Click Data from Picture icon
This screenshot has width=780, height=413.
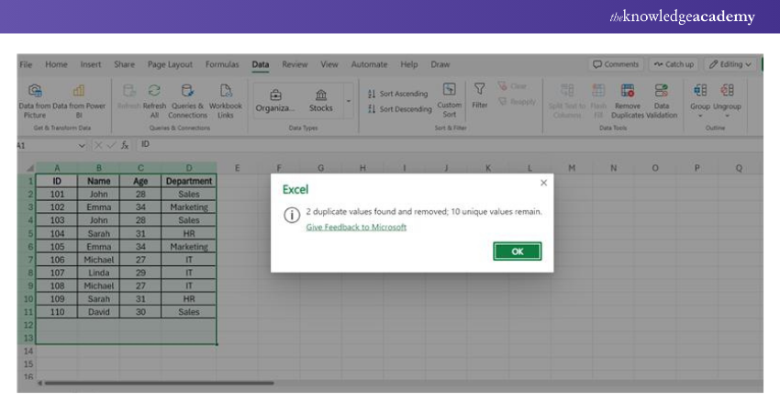click(35, 91)
